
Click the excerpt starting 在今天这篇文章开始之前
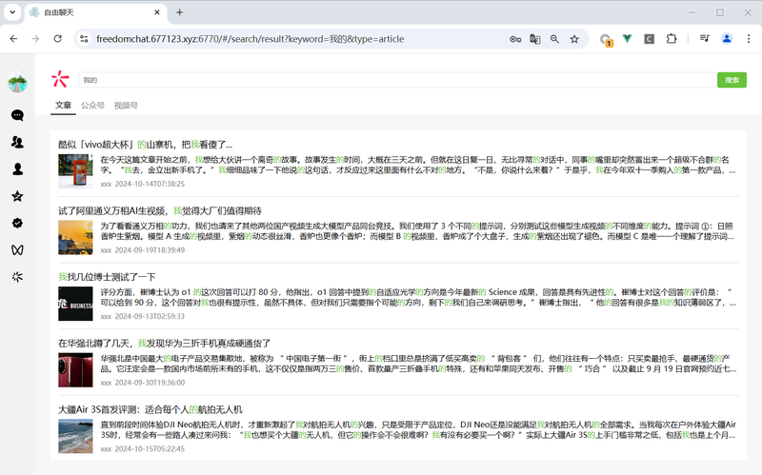tap(418, 165)
